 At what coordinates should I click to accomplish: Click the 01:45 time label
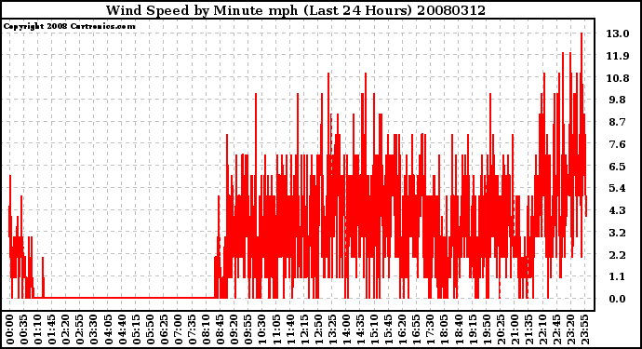coord(51,329)
